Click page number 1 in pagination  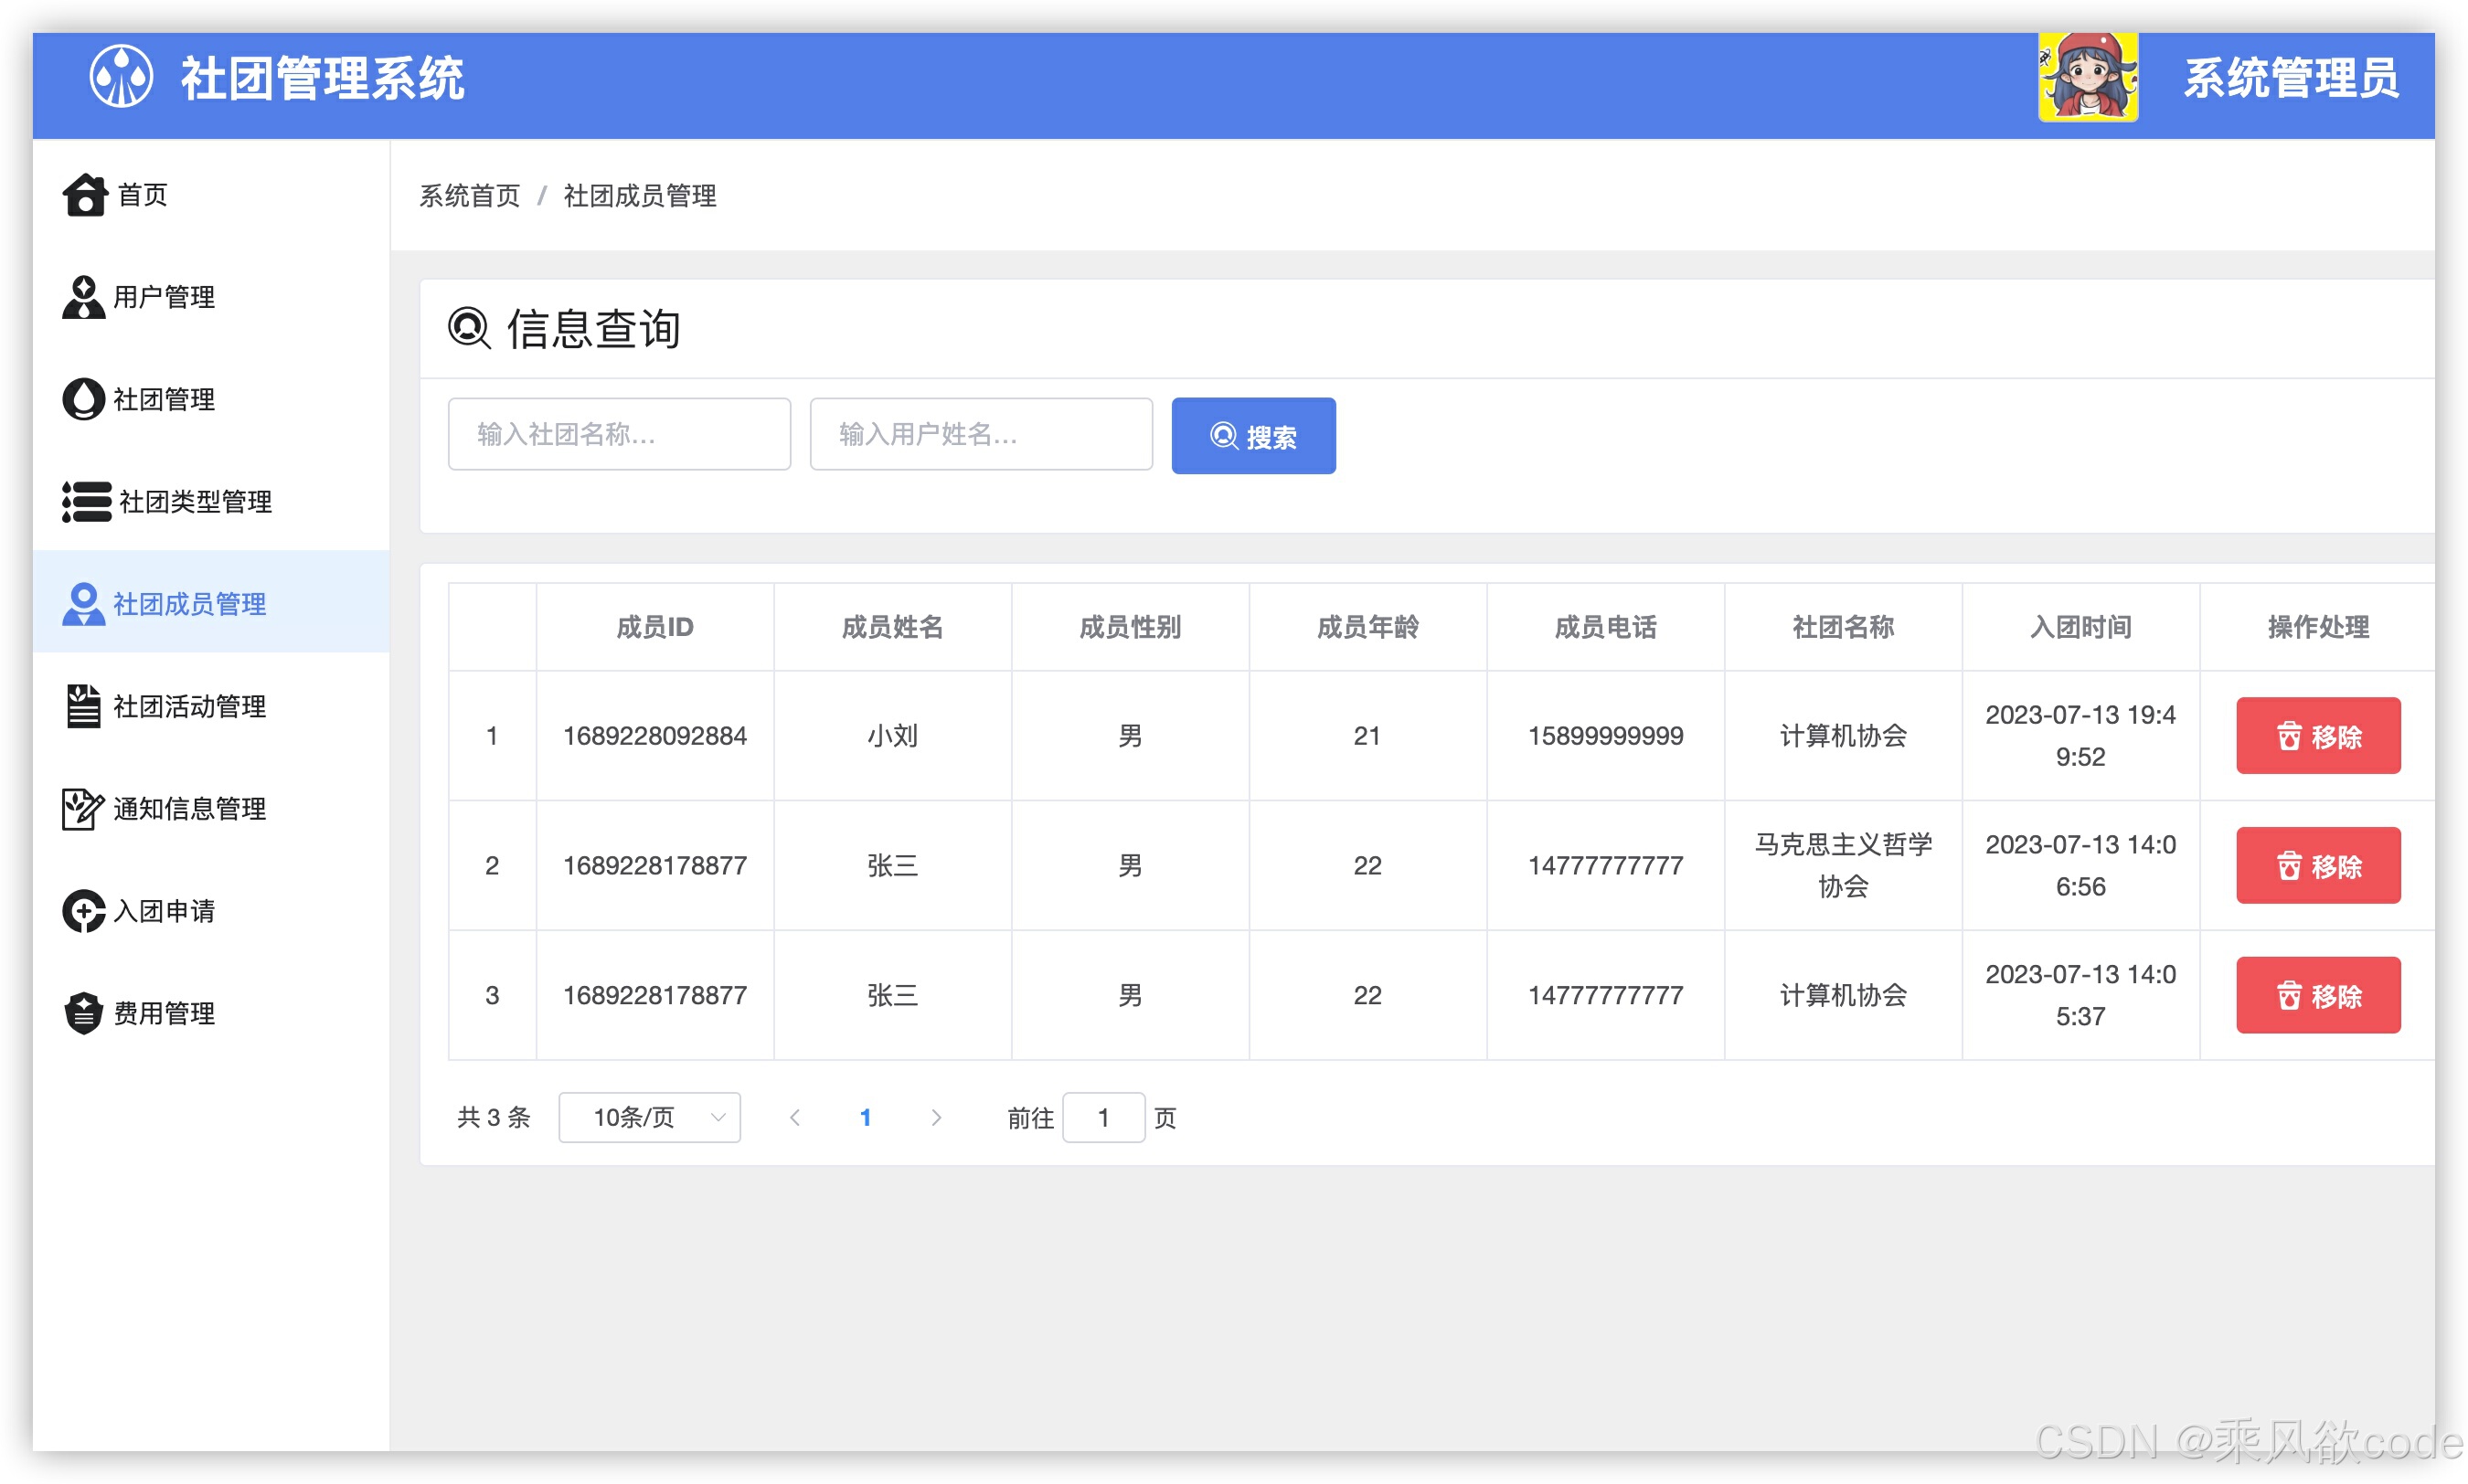point(866,1117)
